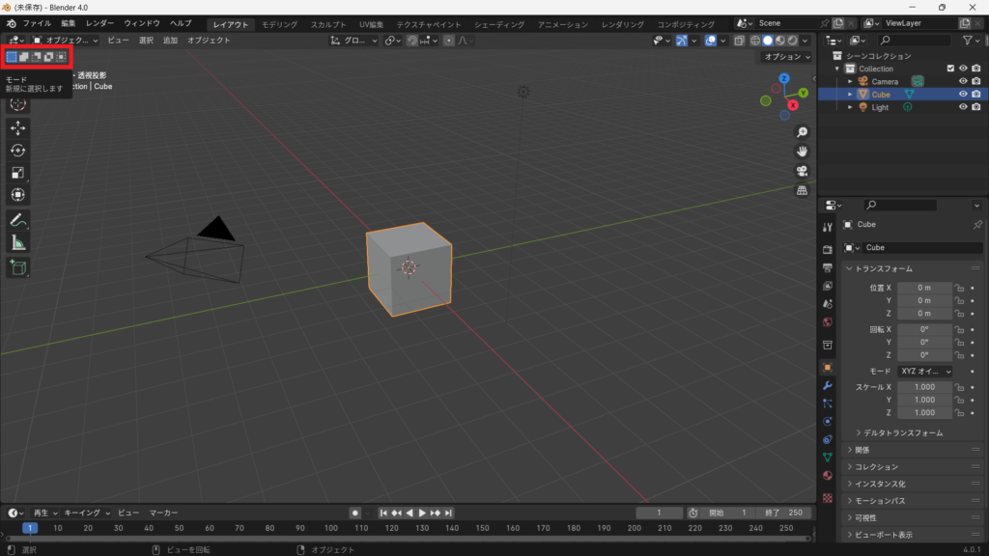Toggle snapping magnet in header

pyautogui.click(x=411, y=41)
